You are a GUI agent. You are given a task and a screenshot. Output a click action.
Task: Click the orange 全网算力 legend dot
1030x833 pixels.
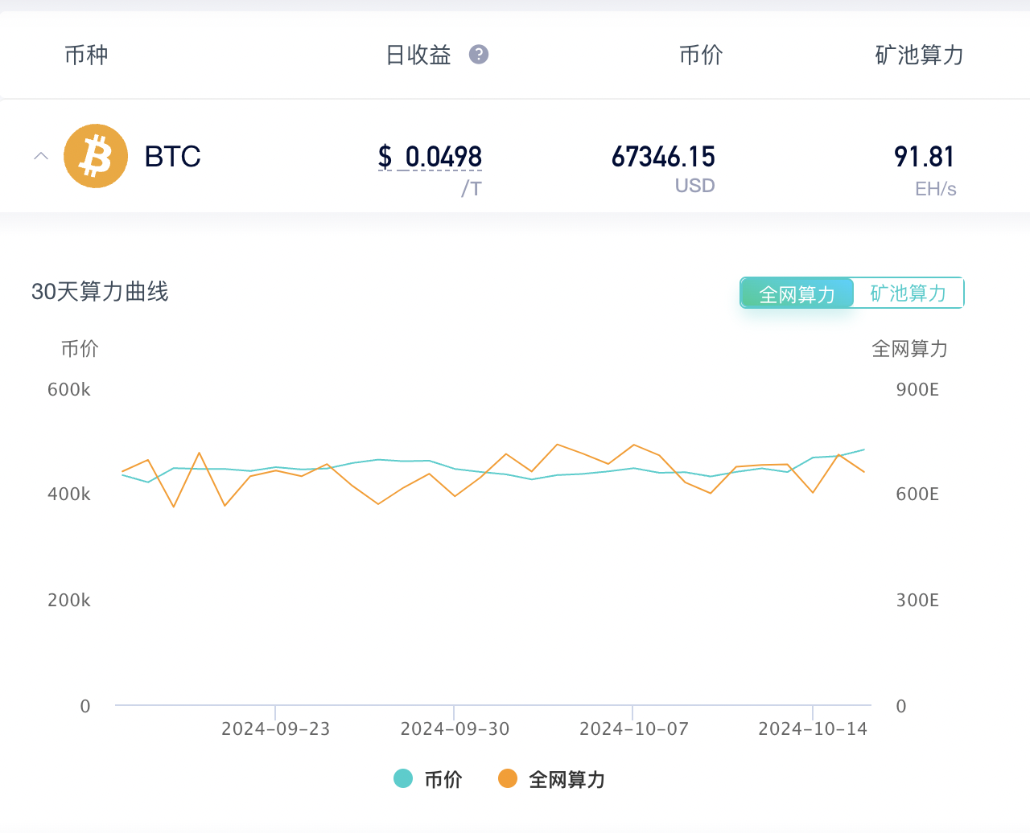coord(508,779)
